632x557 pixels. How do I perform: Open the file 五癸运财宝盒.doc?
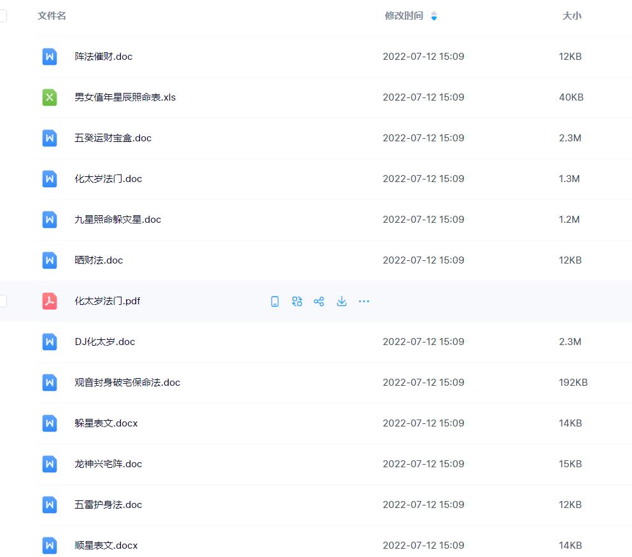click(113, 138)
